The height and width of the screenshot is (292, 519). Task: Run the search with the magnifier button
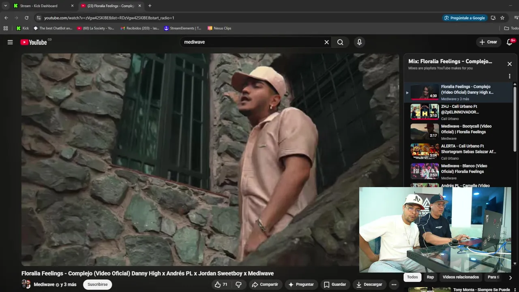[340, 42]
